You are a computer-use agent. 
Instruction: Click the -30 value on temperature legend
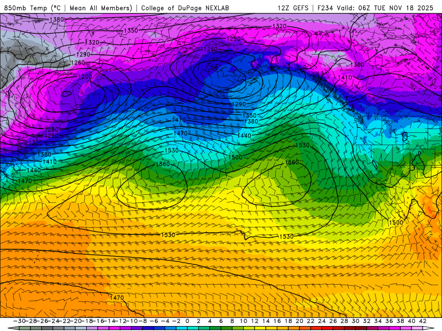point(20,321)
